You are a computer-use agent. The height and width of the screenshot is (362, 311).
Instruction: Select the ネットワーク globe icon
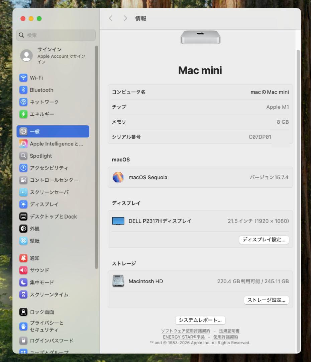(23, 102)
